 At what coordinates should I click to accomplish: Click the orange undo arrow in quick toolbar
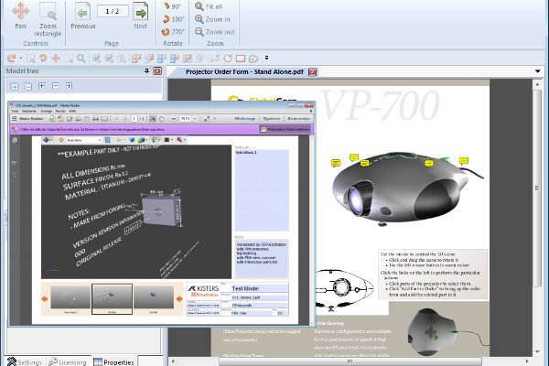tap(43, 59)
